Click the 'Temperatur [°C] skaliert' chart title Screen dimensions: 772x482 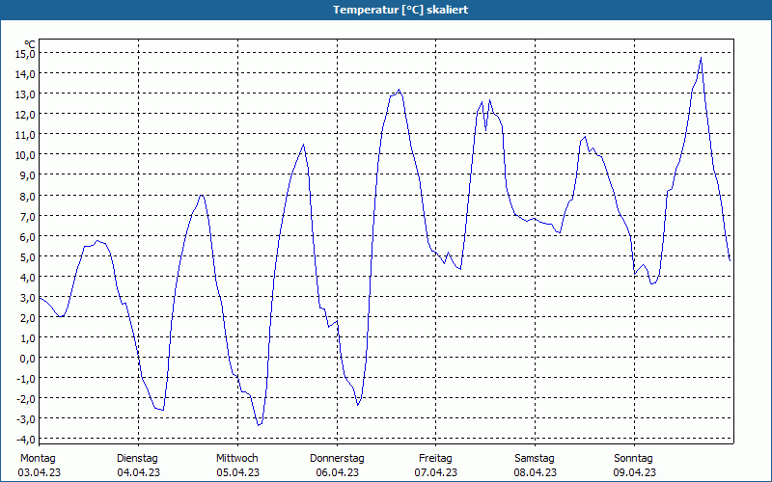click(x=400, y=10)
